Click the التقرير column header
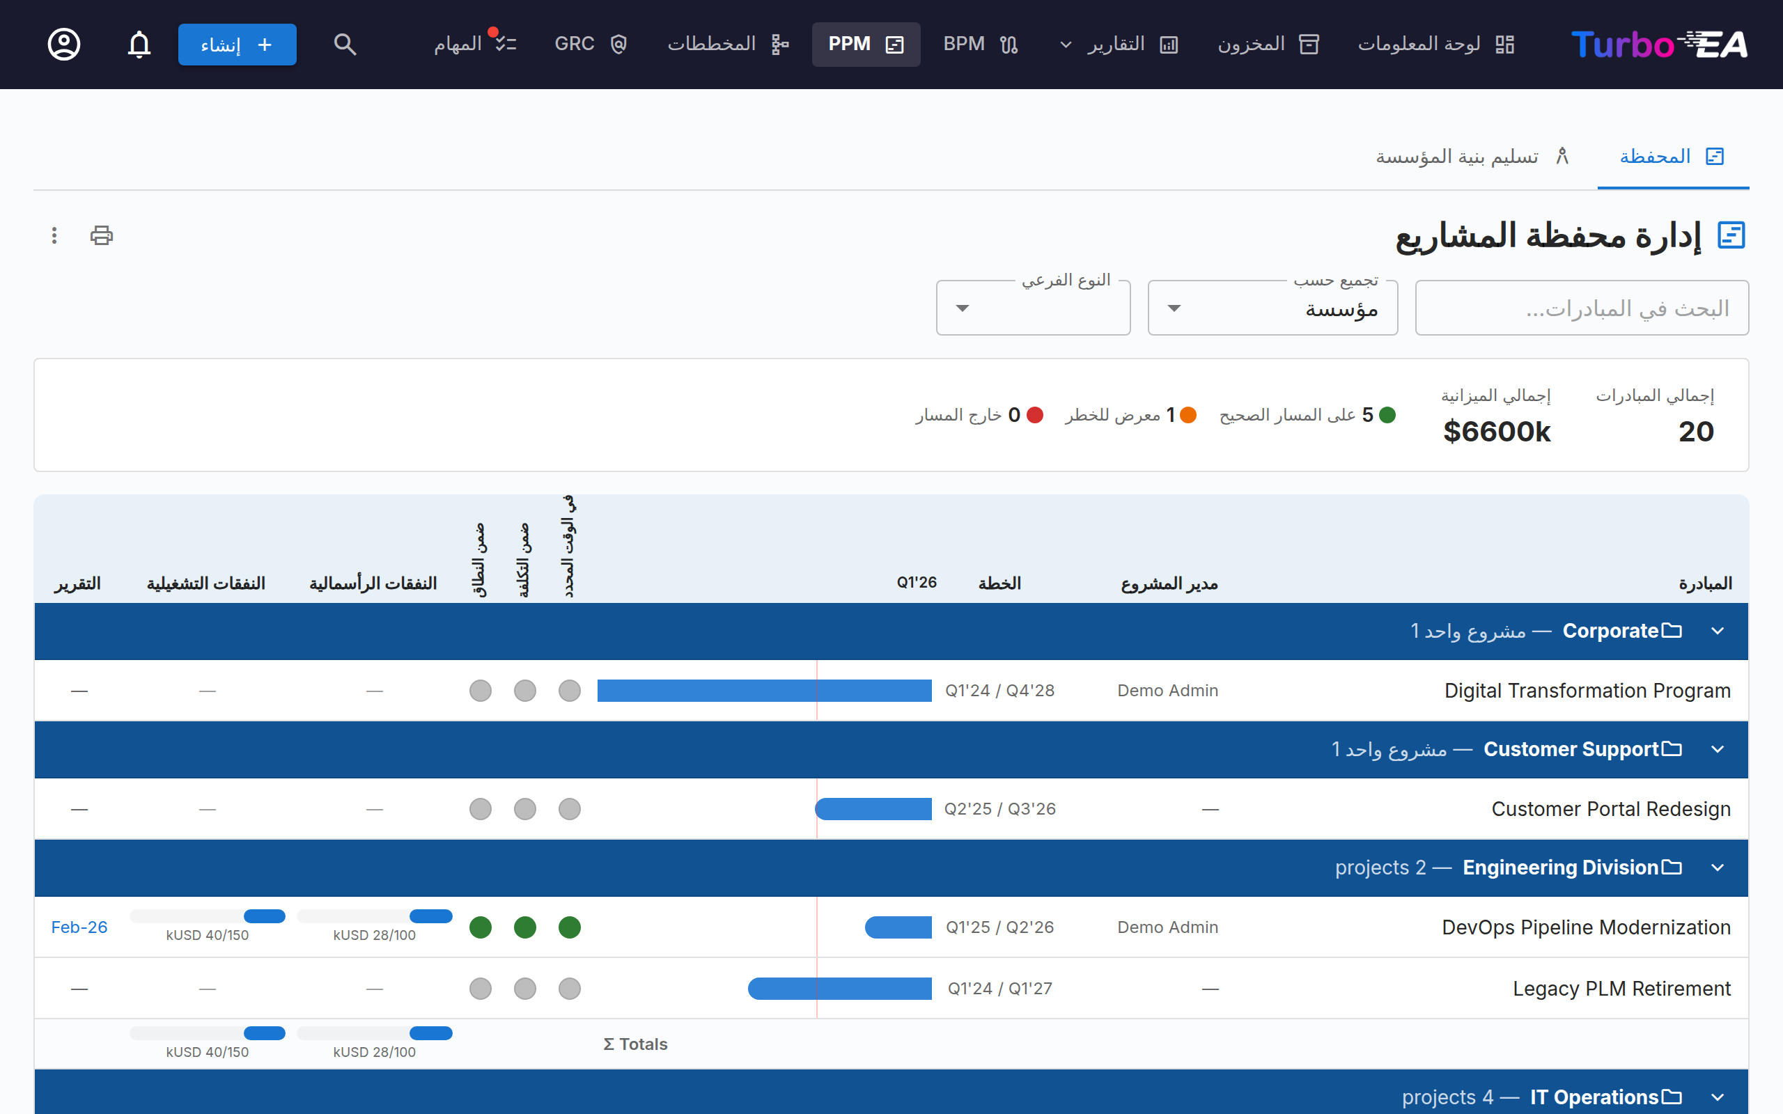This screenshot has height=1114, width=1783. [77, 583]
